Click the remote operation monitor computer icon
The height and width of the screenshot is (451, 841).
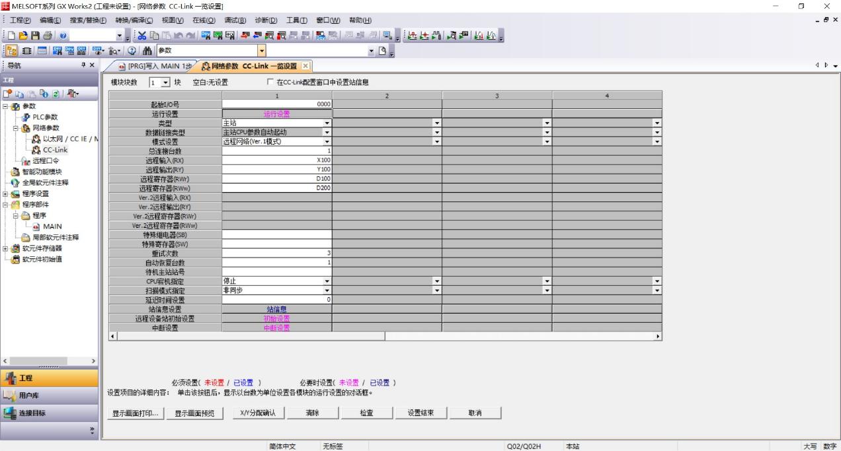[x=388, y=34]
